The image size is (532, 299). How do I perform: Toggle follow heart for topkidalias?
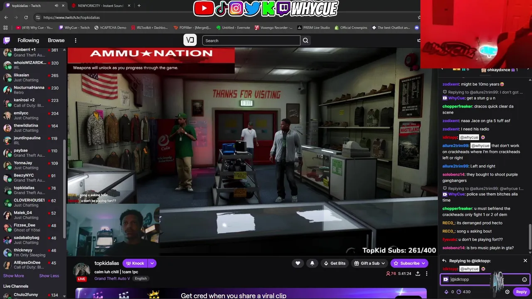(298, 263)
